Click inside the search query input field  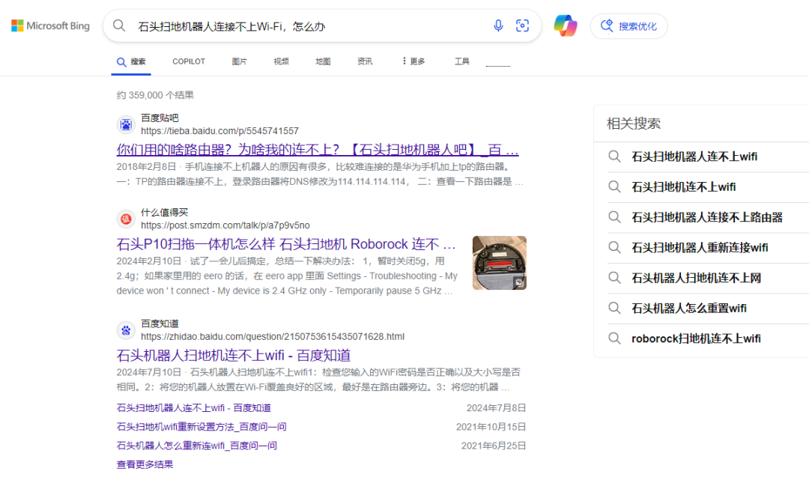point(309,26)
